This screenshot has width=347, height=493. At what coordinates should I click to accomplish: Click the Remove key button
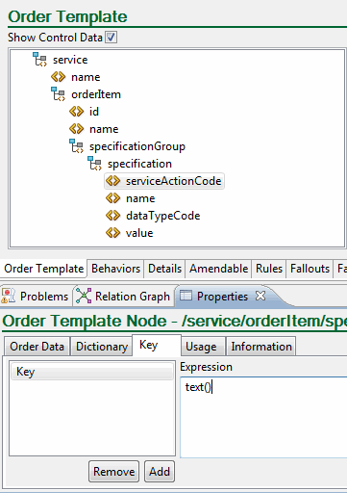113,471
